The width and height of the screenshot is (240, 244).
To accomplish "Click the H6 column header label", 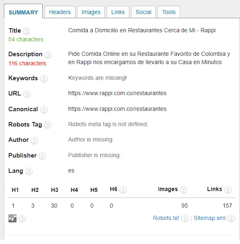I will (114, 189).
